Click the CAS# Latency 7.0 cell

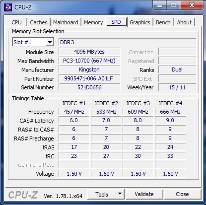(x=106, y=120)
